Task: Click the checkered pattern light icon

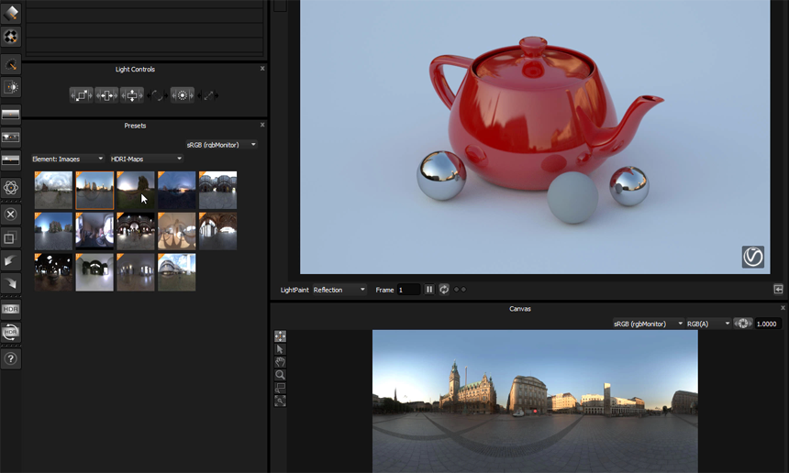Action: (x=11, y=36)
